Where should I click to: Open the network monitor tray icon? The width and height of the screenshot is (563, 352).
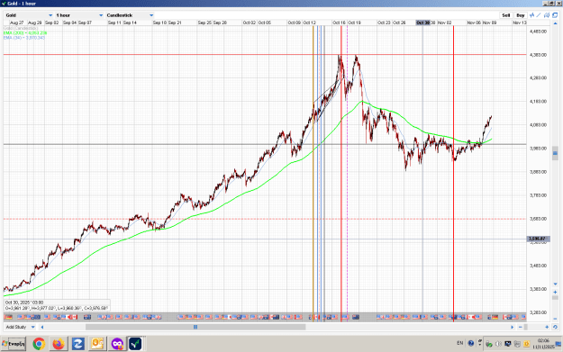pos(508,344)
